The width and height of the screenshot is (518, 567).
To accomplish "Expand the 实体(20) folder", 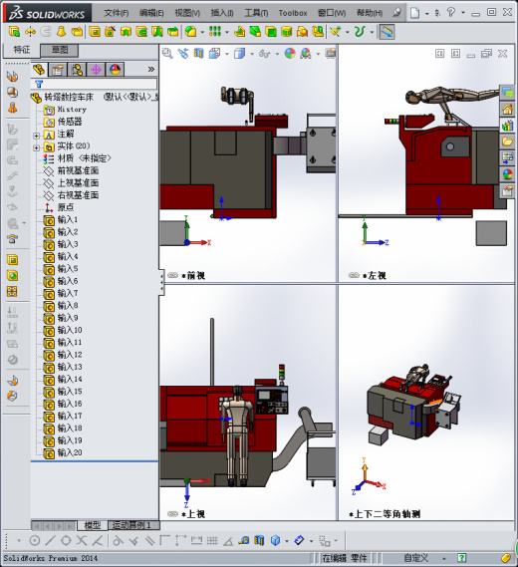I will (36, 147).
